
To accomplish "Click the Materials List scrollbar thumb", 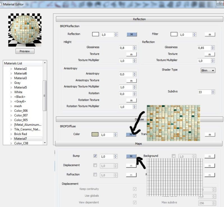I will point(45,96).
